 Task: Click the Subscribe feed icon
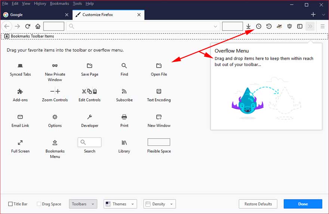pyautogui.click(x=124, y=91)
